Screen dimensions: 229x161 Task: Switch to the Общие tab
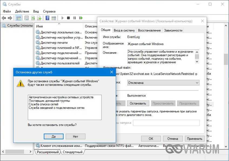(x=106, y=30)
